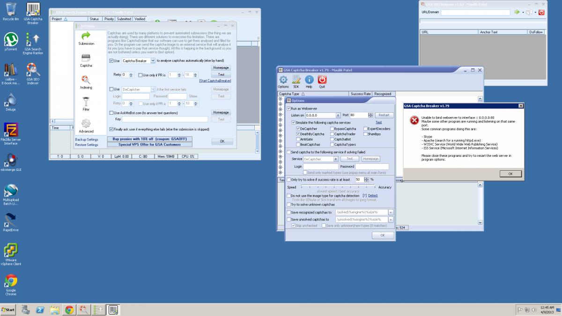Open calibre E-book manager desktop icon

pyautogui.click(x=11, y=74)
